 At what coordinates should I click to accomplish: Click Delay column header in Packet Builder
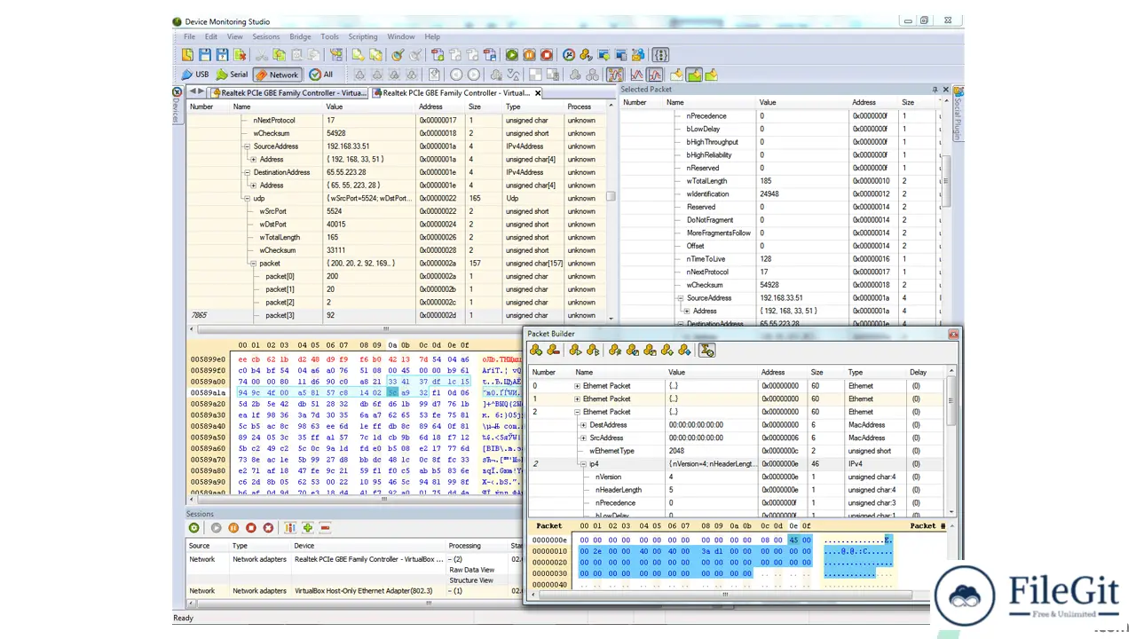[x=927, y=373]
